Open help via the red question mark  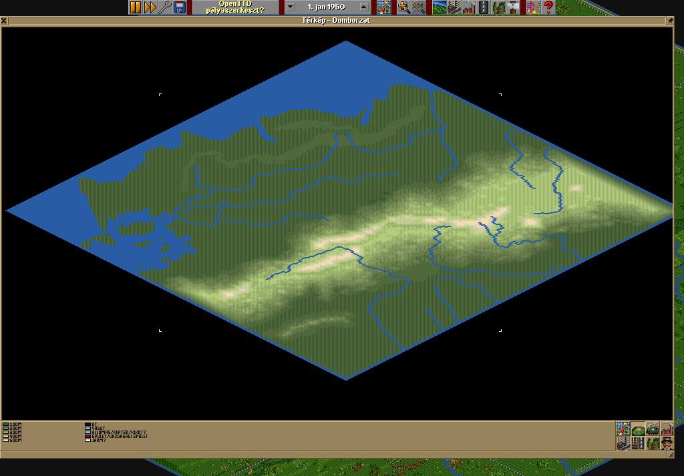point(548,7)
